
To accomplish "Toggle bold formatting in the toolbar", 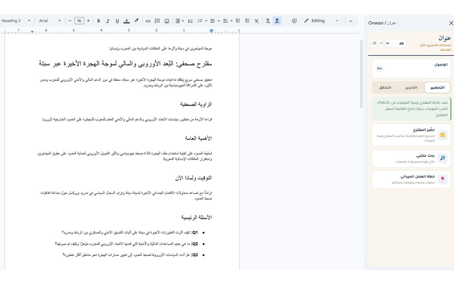I will 99,21.
